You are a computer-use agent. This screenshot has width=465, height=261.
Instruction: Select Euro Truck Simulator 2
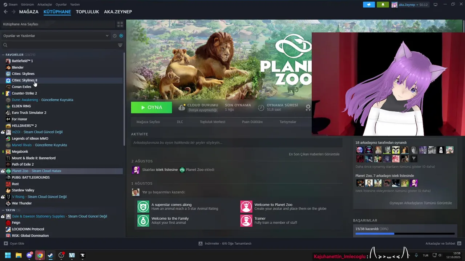point(29,113)
